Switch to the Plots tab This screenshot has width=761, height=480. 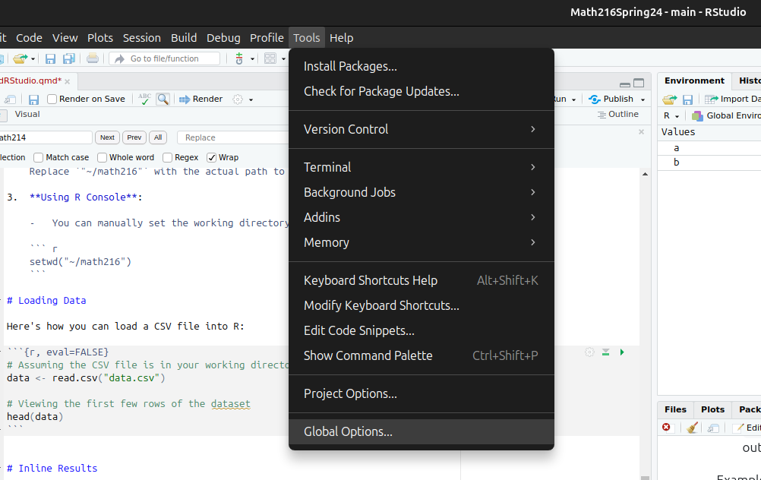point(712,409)
